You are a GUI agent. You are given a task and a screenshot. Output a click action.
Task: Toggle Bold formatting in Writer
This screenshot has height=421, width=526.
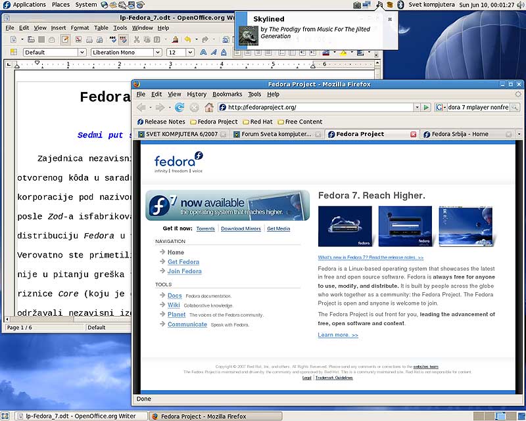(203, 53)
